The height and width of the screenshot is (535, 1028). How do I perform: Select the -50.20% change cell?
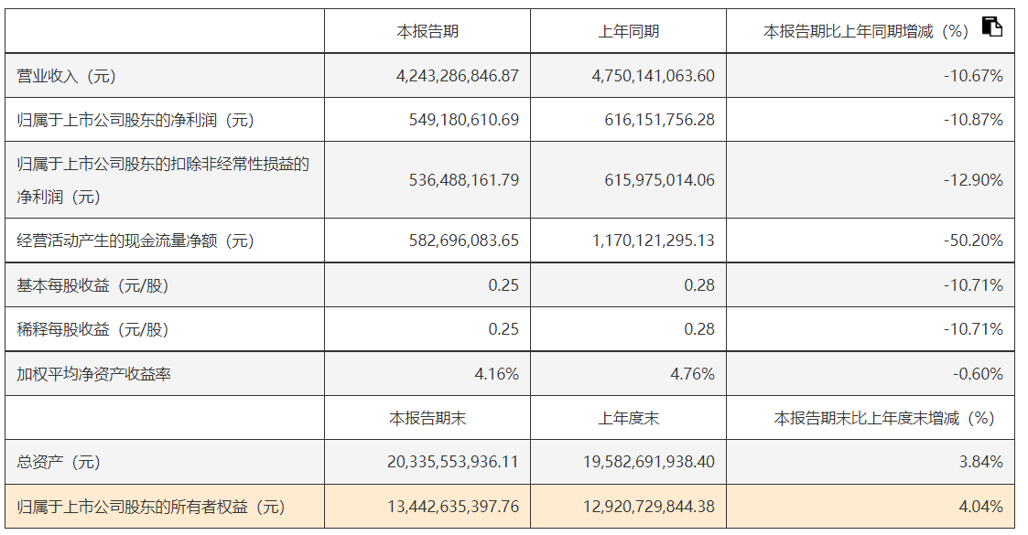pos(973,241)
